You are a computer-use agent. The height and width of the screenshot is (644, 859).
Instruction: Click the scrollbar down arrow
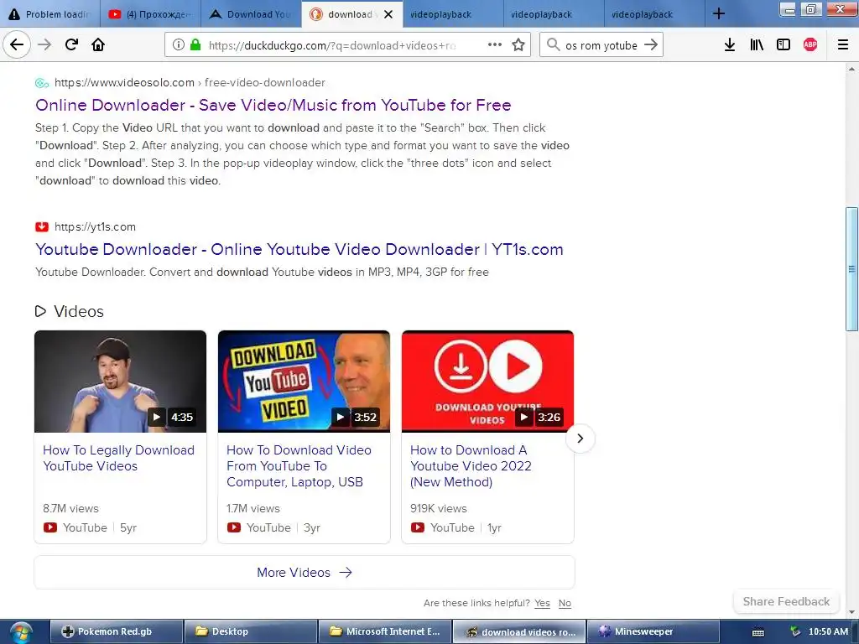(x=851, y=612)
